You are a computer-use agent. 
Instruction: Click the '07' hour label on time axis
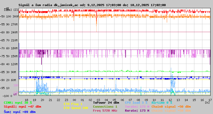click(x=130, y=100)
